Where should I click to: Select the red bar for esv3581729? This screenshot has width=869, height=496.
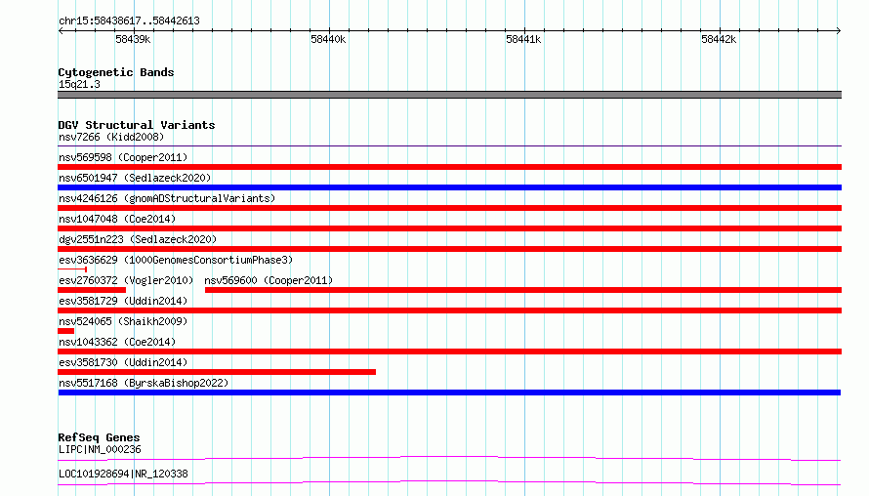pos(449,310)
